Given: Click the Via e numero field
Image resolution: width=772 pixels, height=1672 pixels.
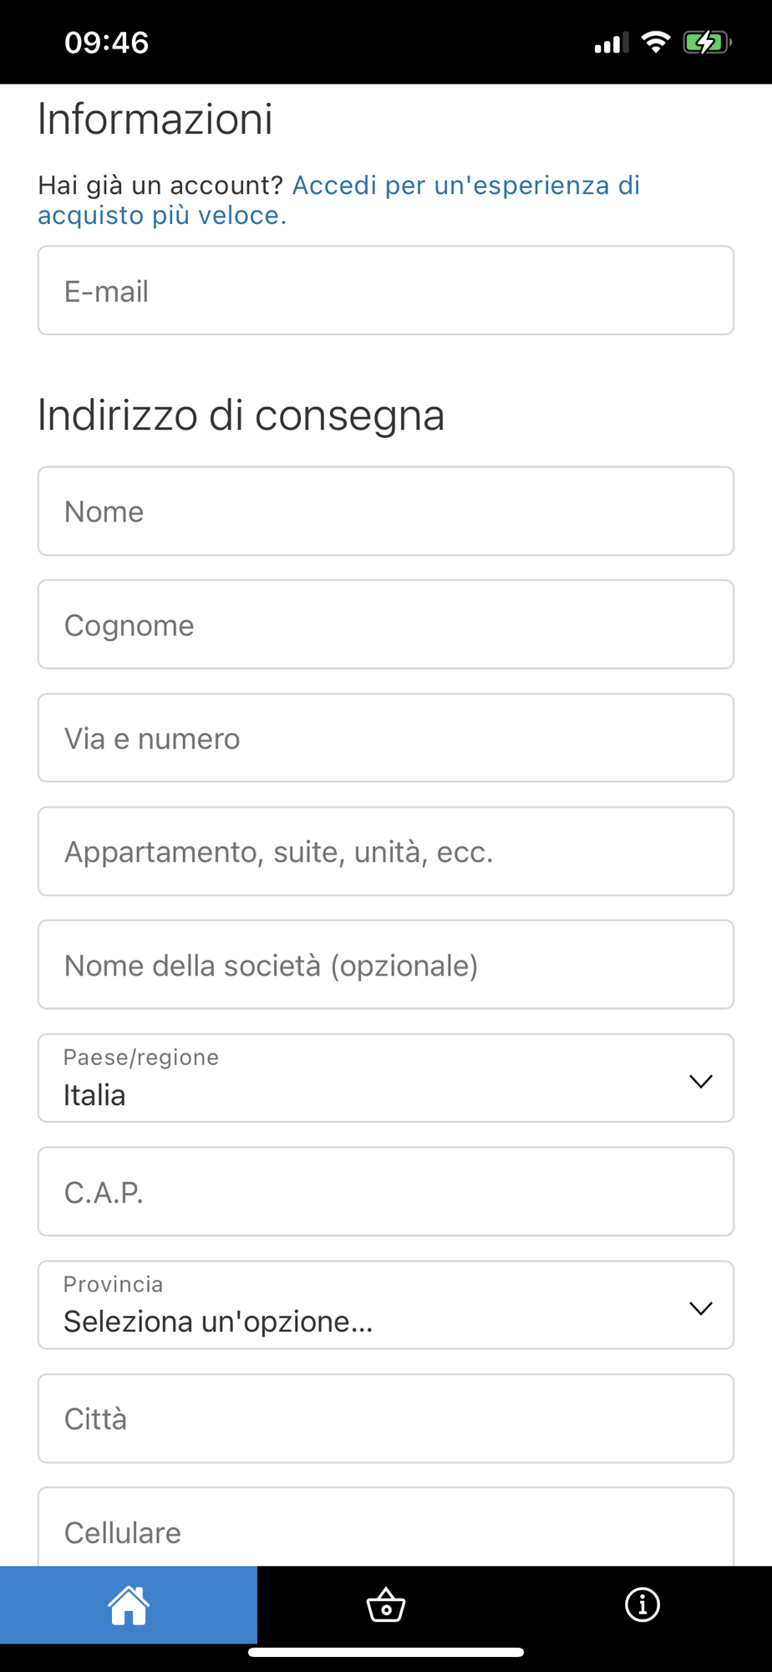Looking at the screenshot, I should click(386, 738).
